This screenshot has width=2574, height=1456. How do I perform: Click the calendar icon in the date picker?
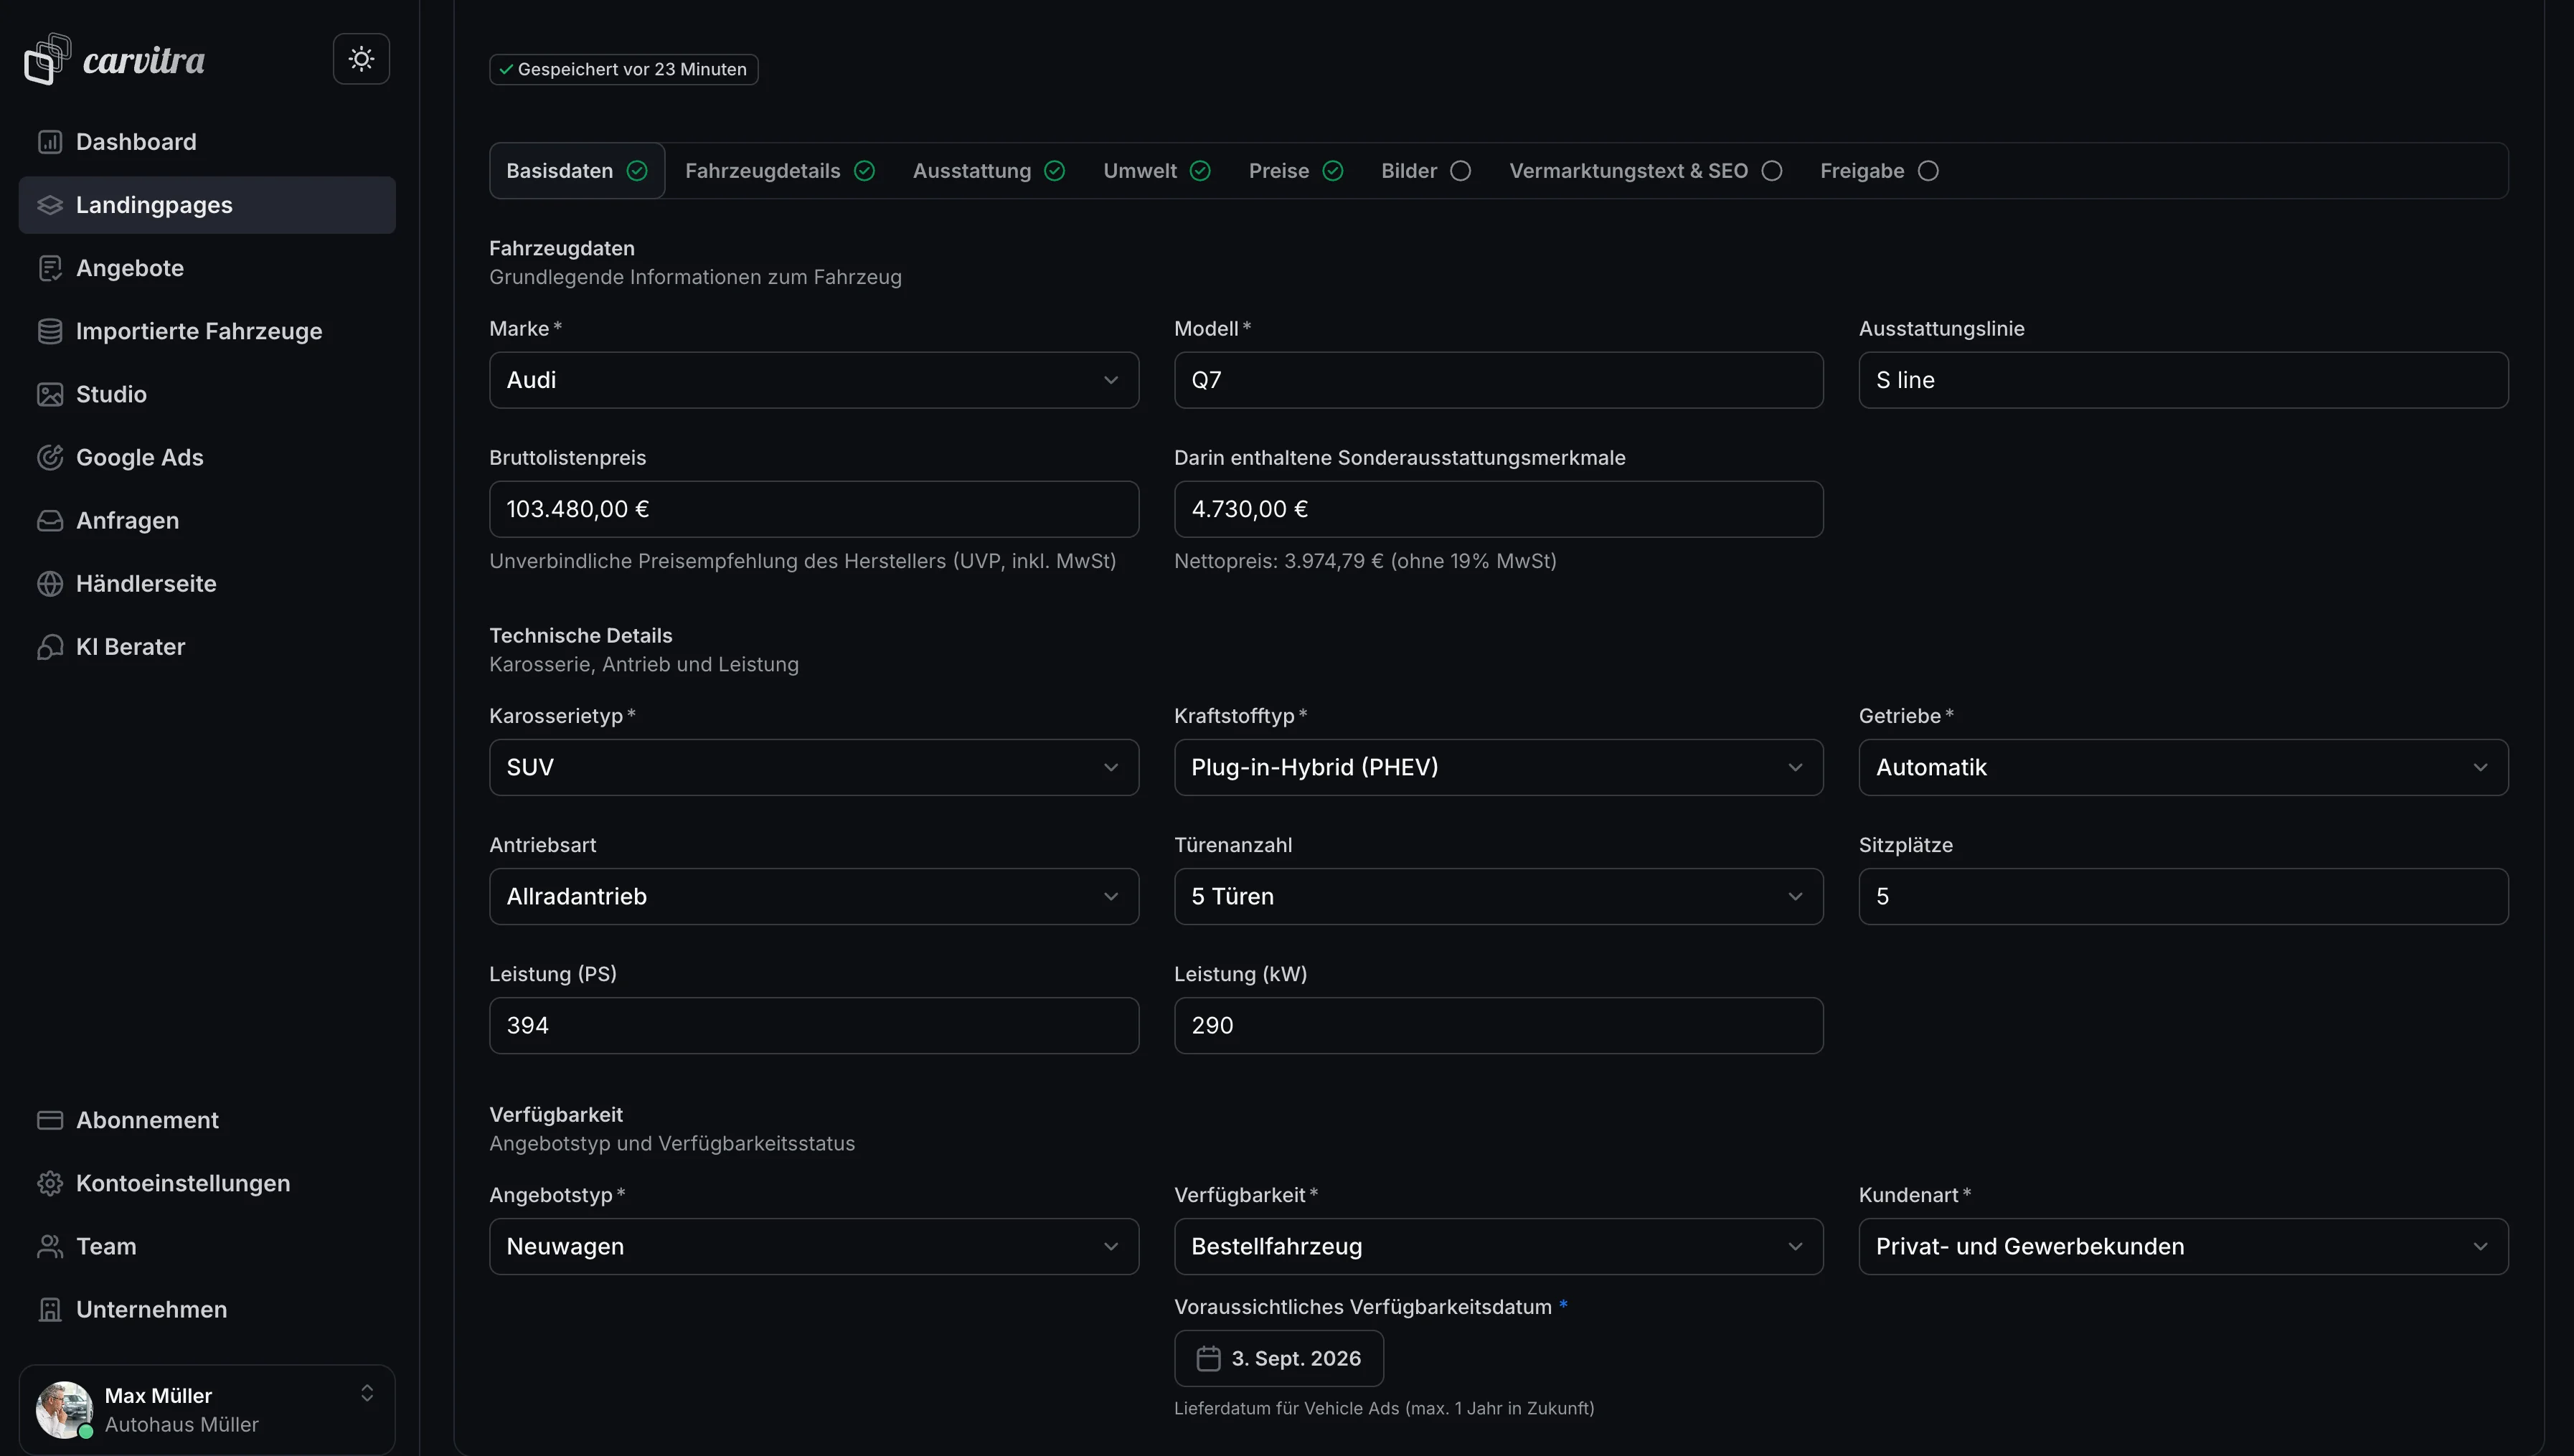point(1208,1358)
